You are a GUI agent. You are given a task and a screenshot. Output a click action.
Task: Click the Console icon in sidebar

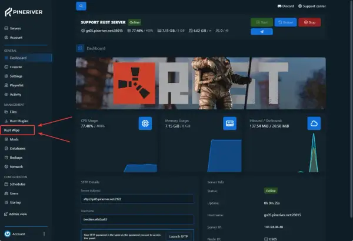6,67
